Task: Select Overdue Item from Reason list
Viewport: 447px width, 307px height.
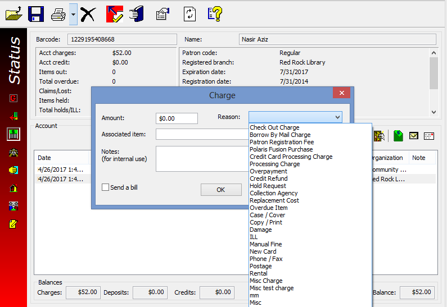Action: coord(269,208)
